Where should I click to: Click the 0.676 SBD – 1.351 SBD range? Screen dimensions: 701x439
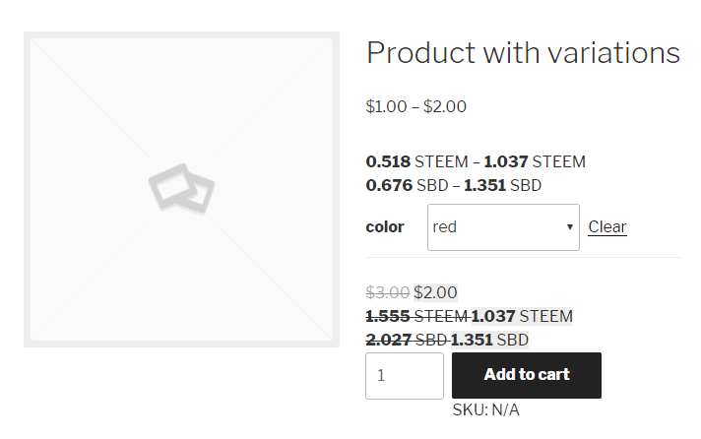pos(453,185)
